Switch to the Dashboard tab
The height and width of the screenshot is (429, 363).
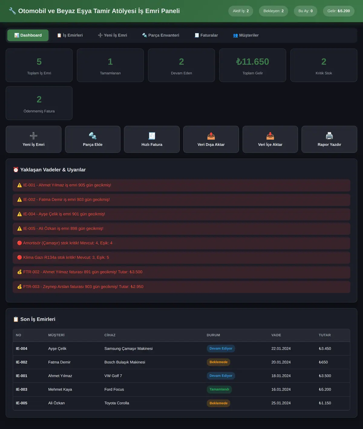[28, 35]
